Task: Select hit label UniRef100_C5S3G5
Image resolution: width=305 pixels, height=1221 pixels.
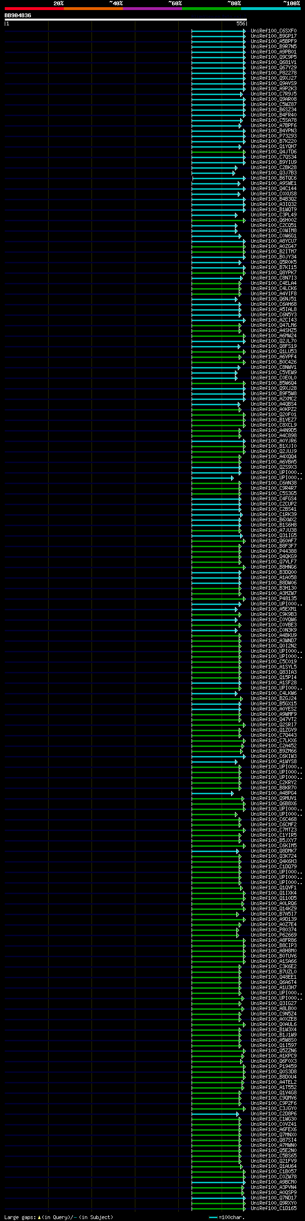Action: click(x=274, y=494)
